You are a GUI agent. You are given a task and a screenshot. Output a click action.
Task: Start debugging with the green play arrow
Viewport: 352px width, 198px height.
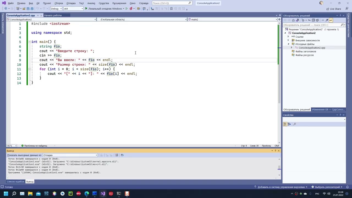click(86, 9)
